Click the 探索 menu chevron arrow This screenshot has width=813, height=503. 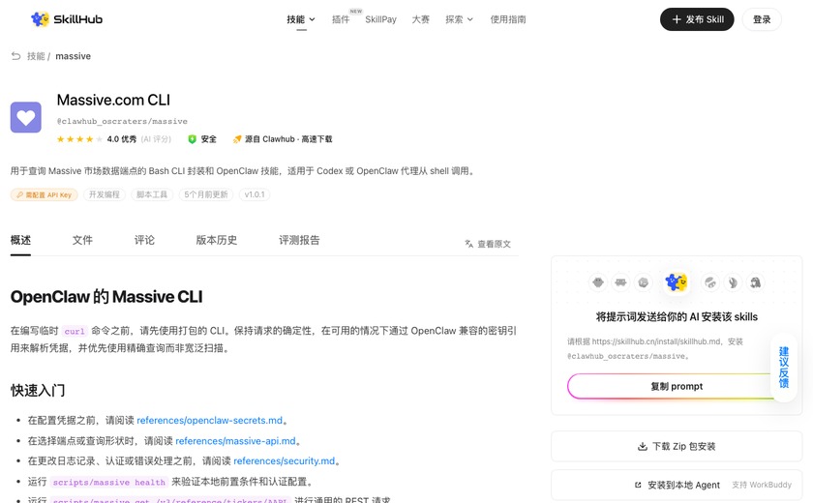tap(470, 19)
